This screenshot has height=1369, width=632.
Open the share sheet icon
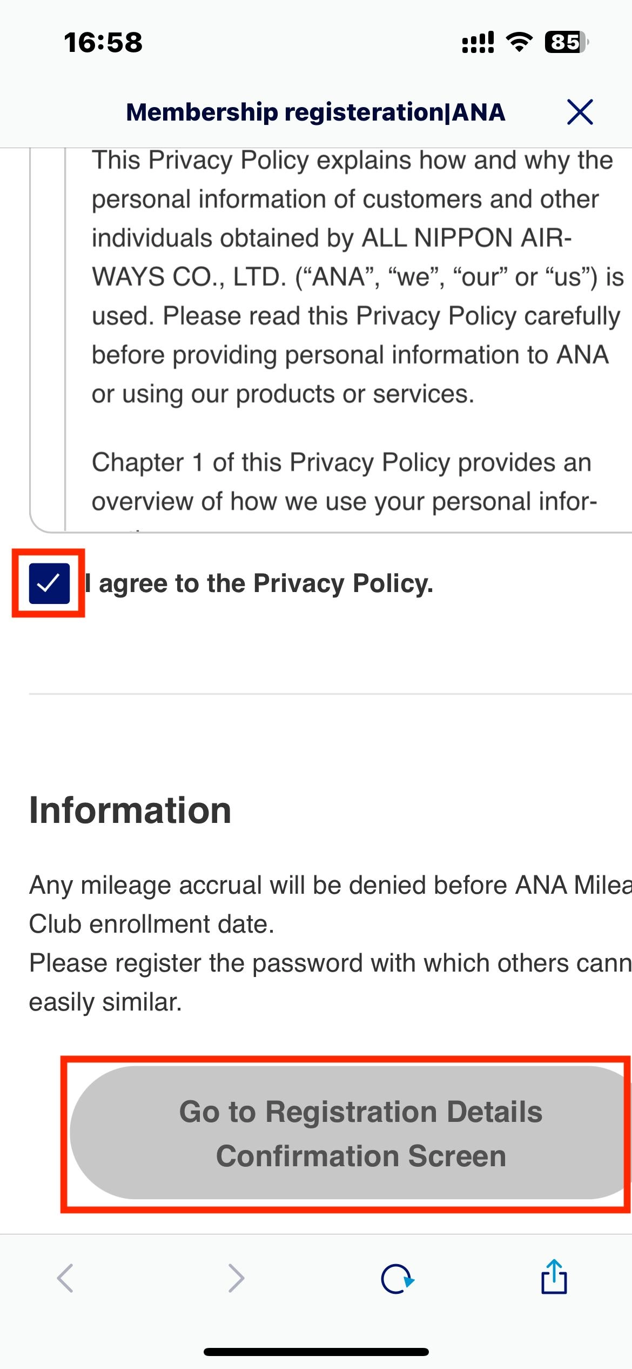[554, 1277]
